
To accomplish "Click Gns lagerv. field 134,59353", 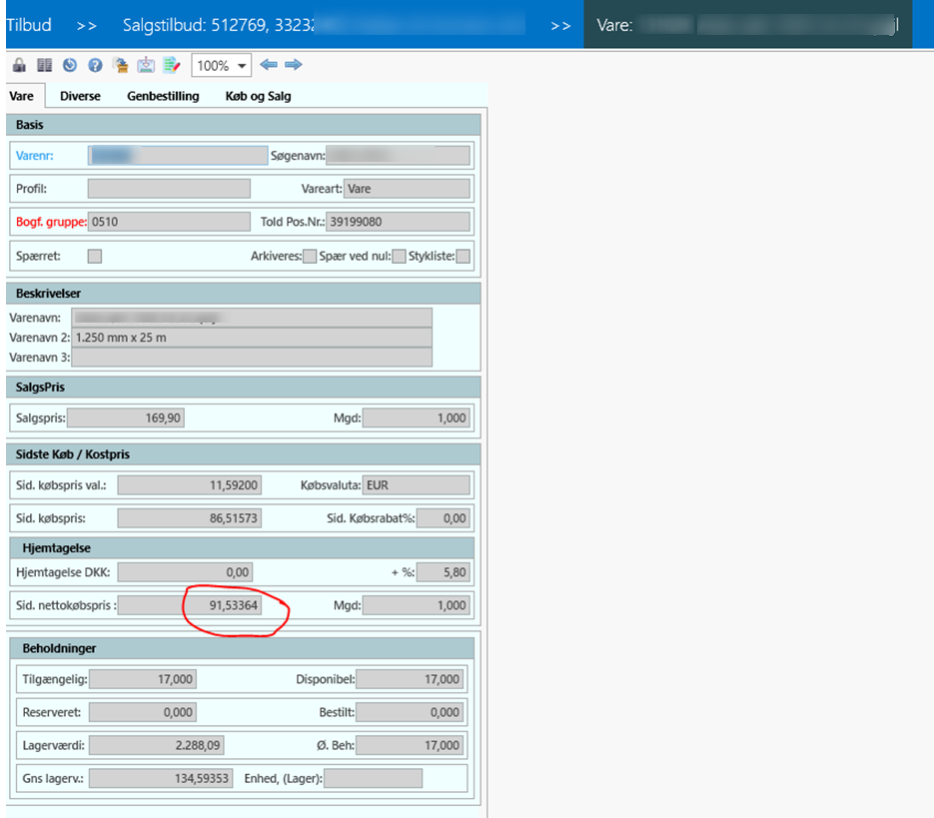I will pyautogui.click(x=161, y=778).
